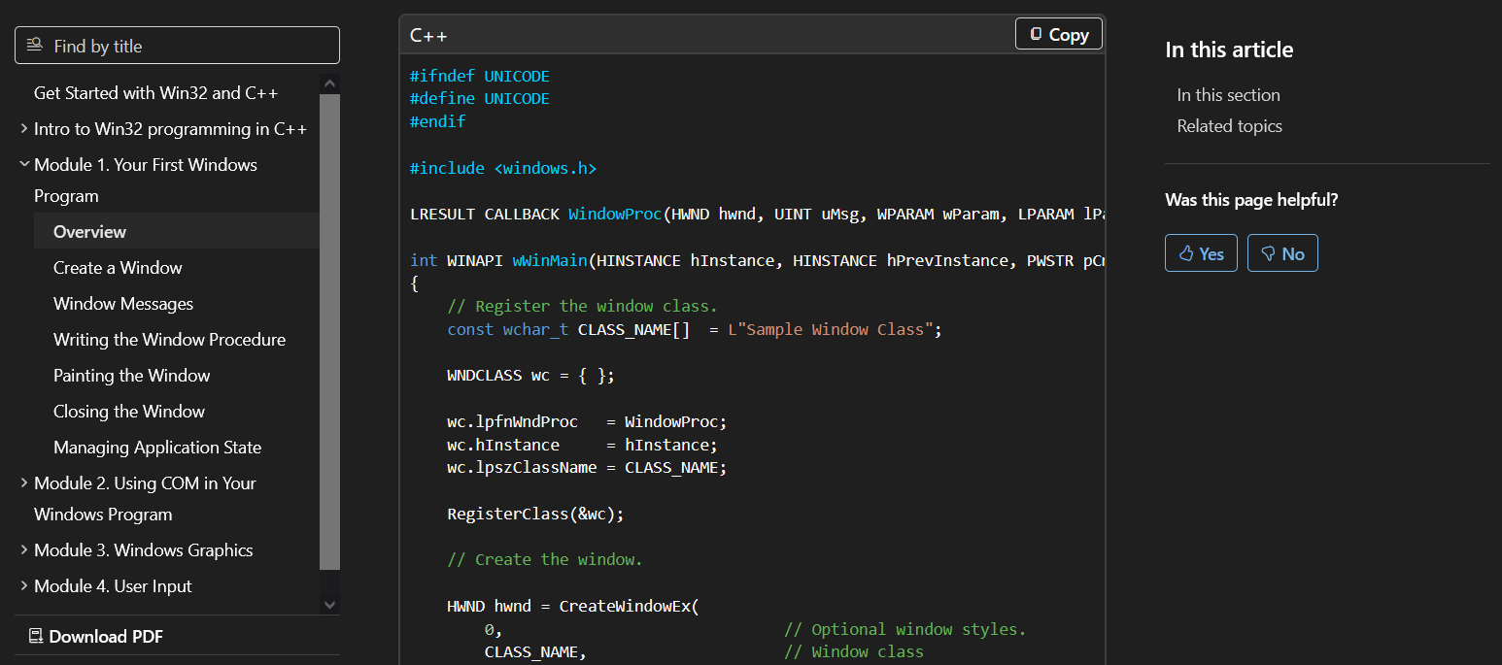The width and height of the screenshot is (1502, 665).
Task: Open the Window Messages topic
Action: click(123, 304)
